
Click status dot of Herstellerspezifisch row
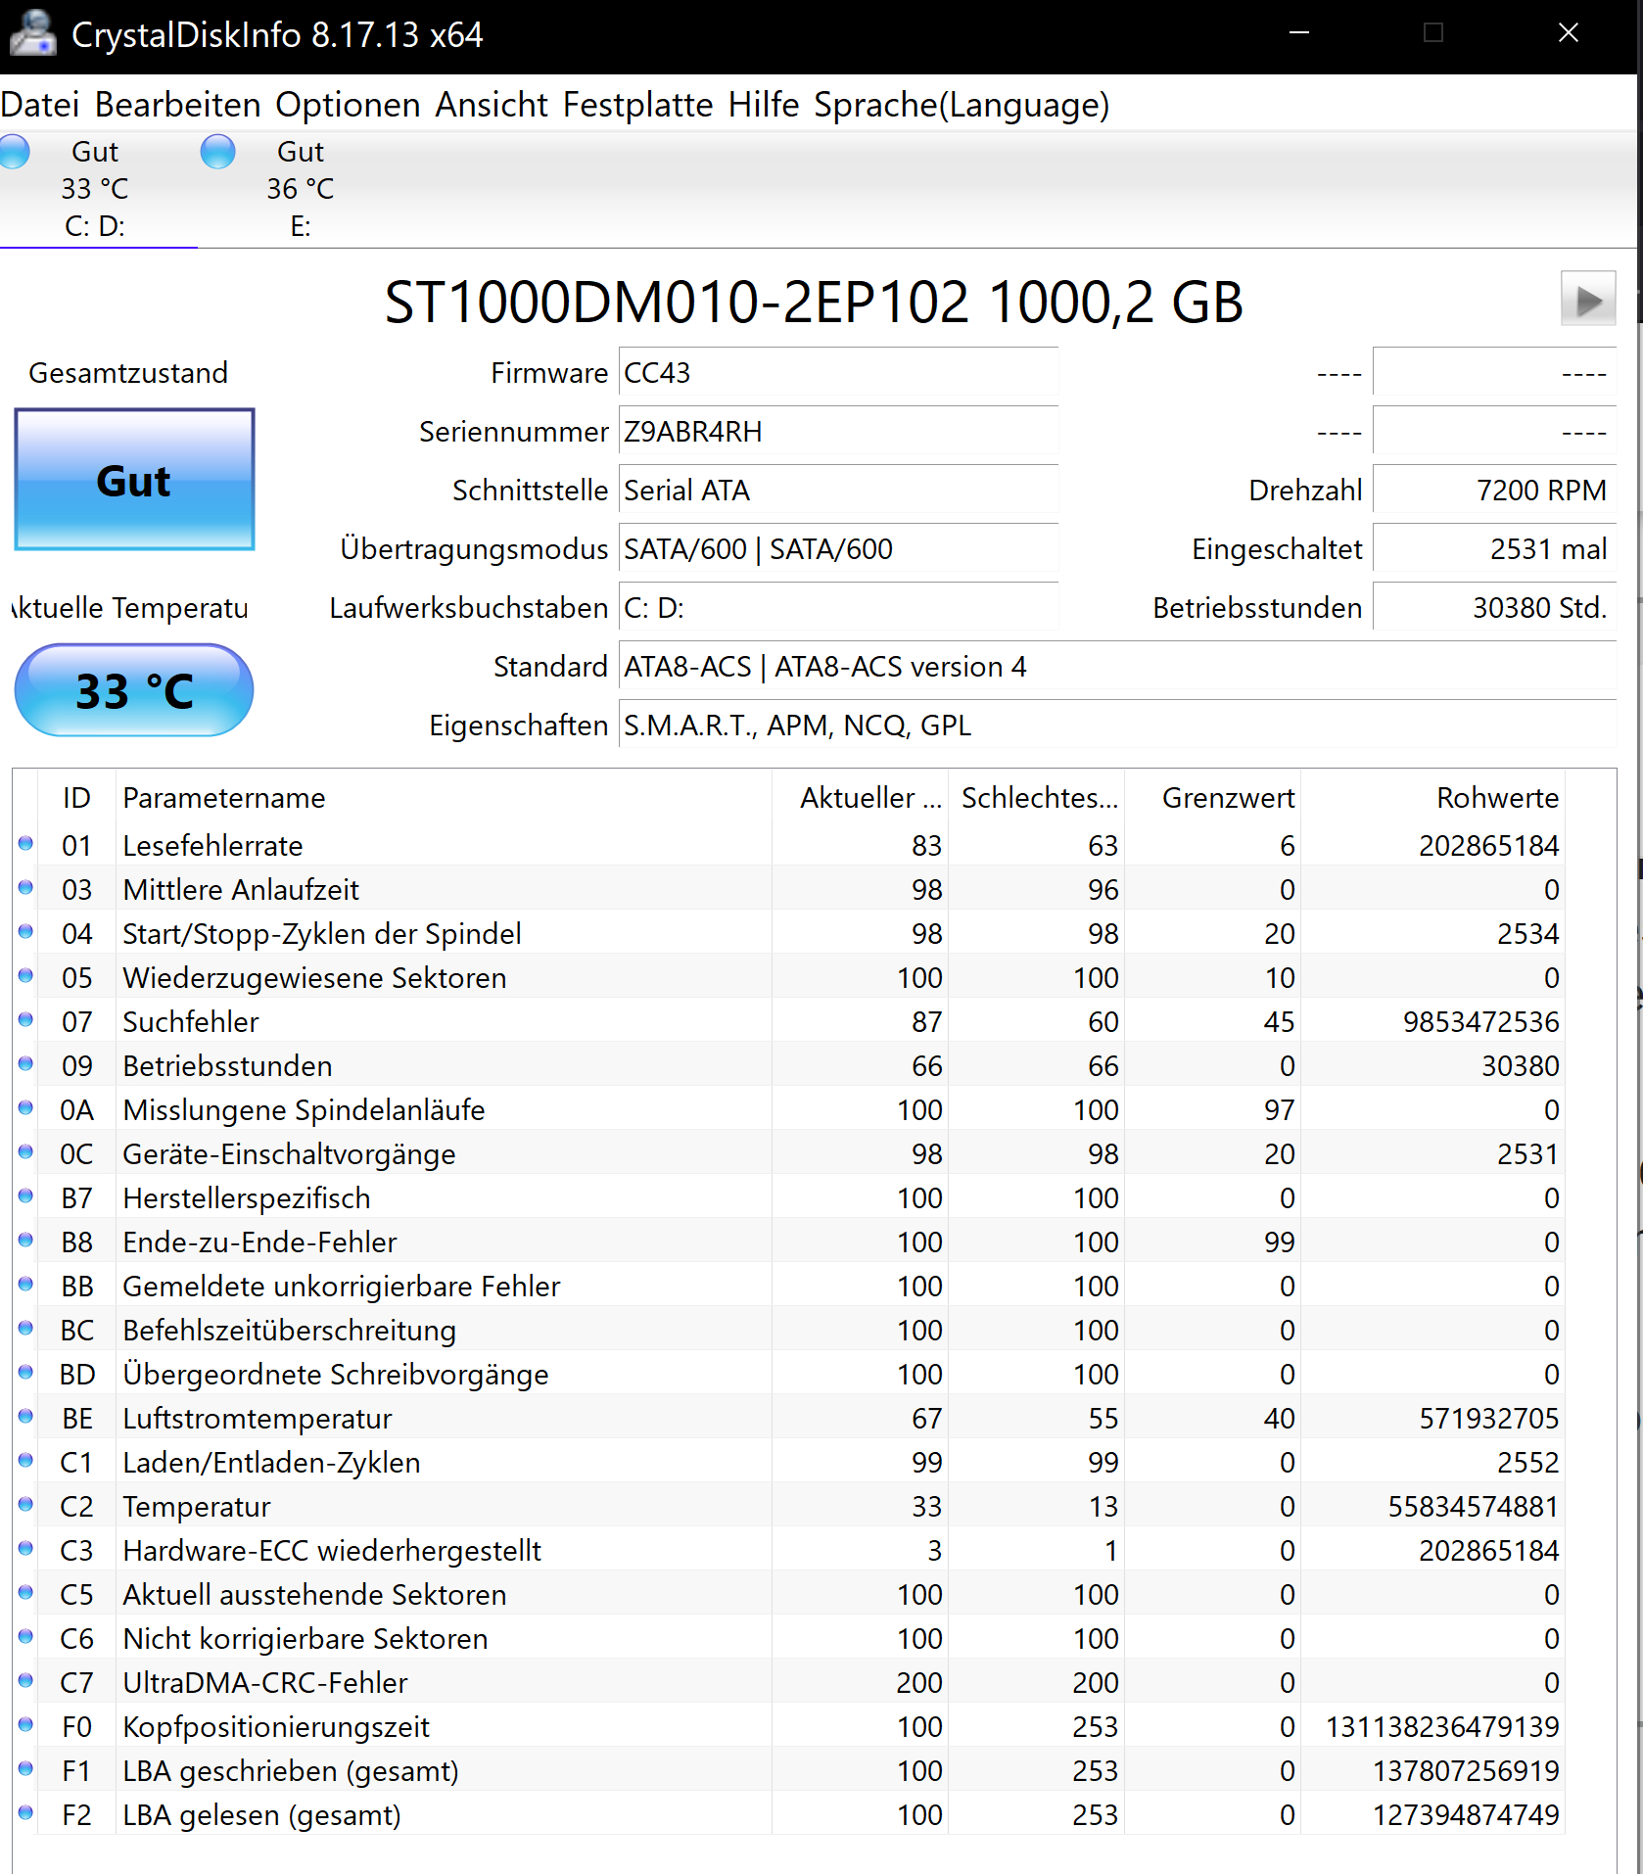click(25, 1195)
